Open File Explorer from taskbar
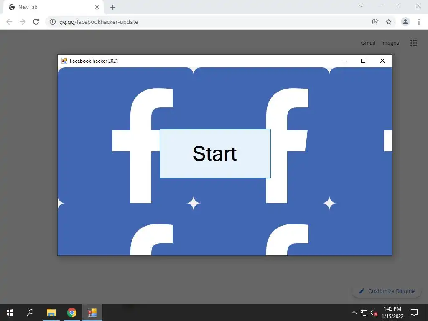The height and width of the screenshot is (321, 428). 51,313
